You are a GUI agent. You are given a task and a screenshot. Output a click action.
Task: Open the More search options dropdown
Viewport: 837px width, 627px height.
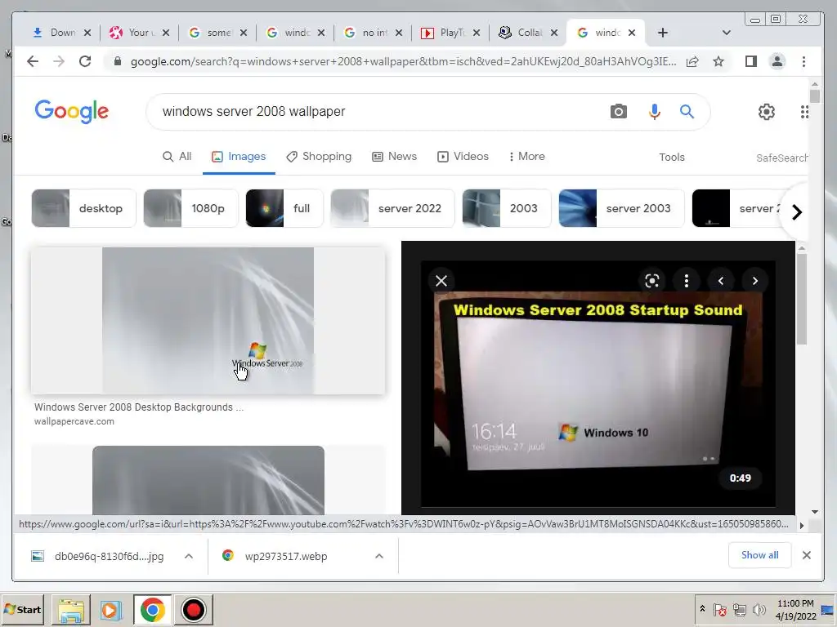pyautogui.click(x=526, y=156)
